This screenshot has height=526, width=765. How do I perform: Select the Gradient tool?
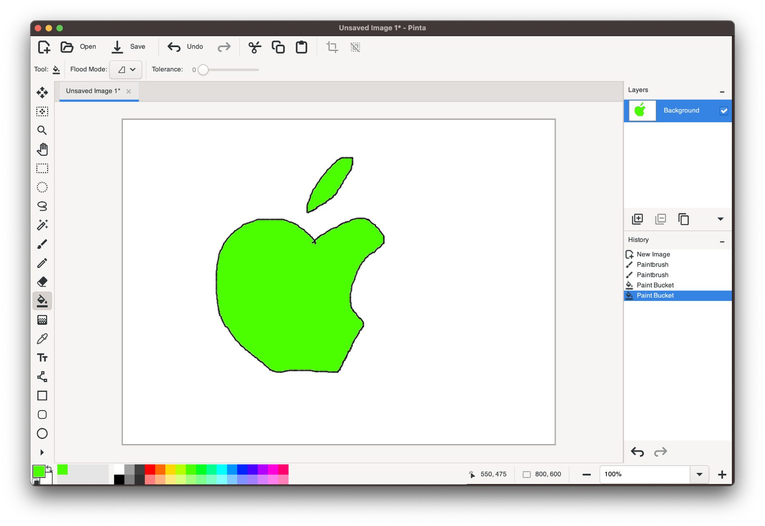(42, 320)
